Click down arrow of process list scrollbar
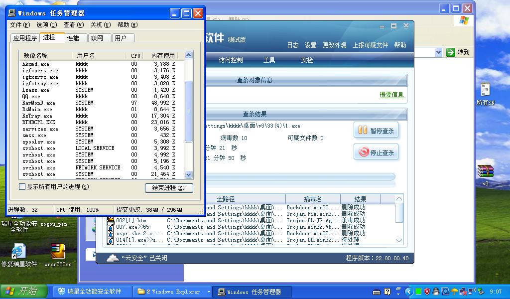The width and height of the screenshot is (510, 299). 189,175
